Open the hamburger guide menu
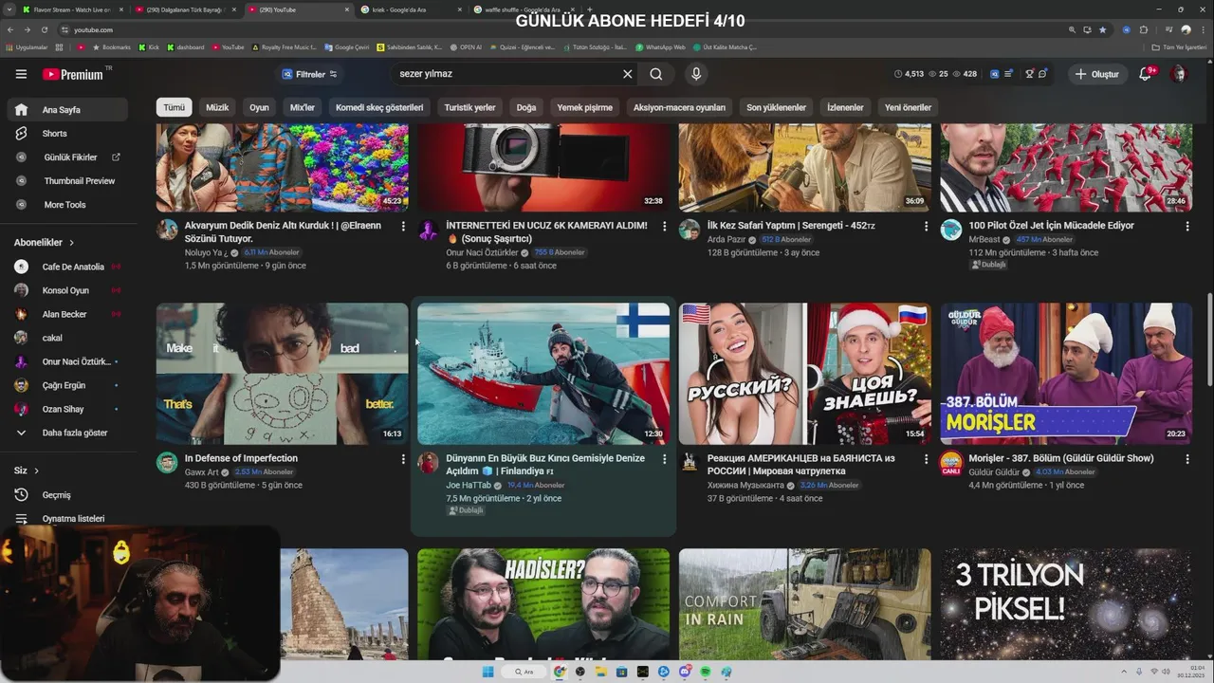The width and height of the screenshot is (1214, 683). pyautogui.click(x=21, y=74)
